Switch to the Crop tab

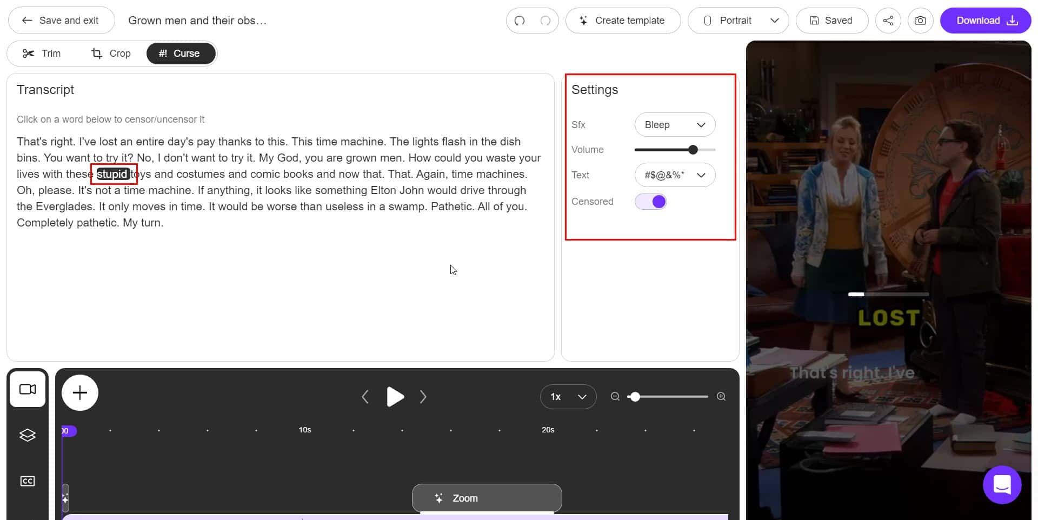[x=111, y=53]
